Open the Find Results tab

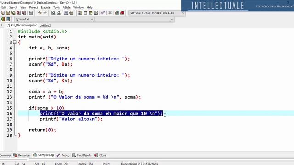82,155
